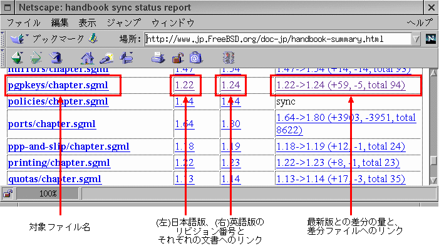The width and height of the screenshot is (439, 246).
Task: Open printing English revision 1.23 link
Action: [231, 163]
